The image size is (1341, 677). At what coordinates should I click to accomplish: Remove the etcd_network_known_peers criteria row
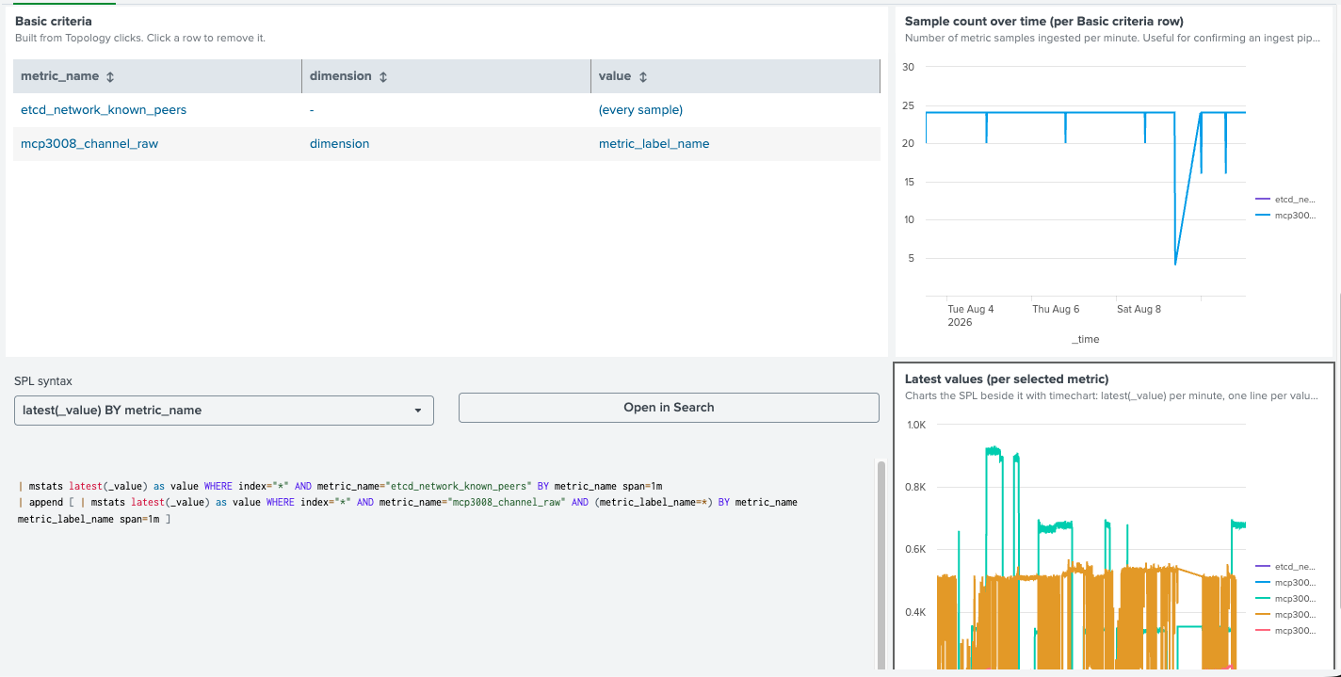[x=446, y=110]
